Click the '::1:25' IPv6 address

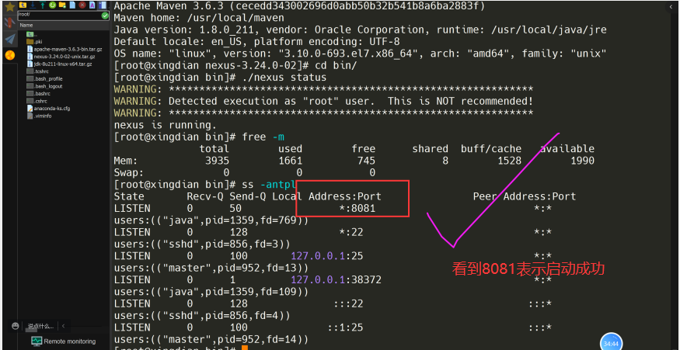coord(345,327)
